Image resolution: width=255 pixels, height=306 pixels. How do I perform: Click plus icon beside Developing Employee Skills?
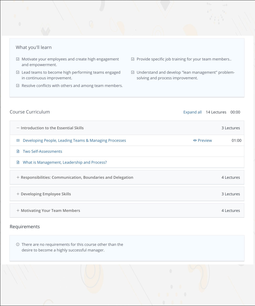point(18,194)
